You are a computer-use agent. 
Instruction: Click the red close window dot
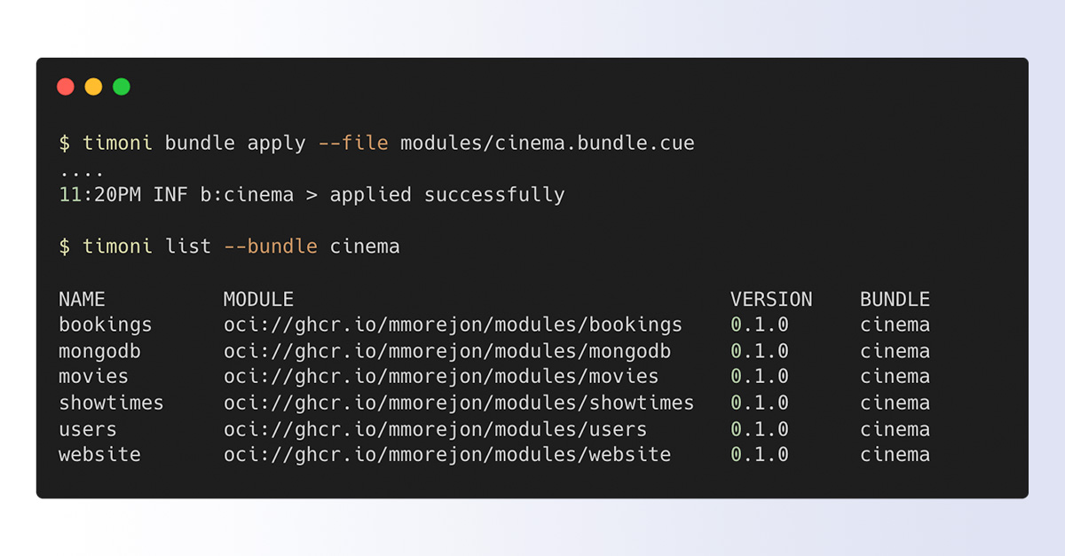[66, 87]
